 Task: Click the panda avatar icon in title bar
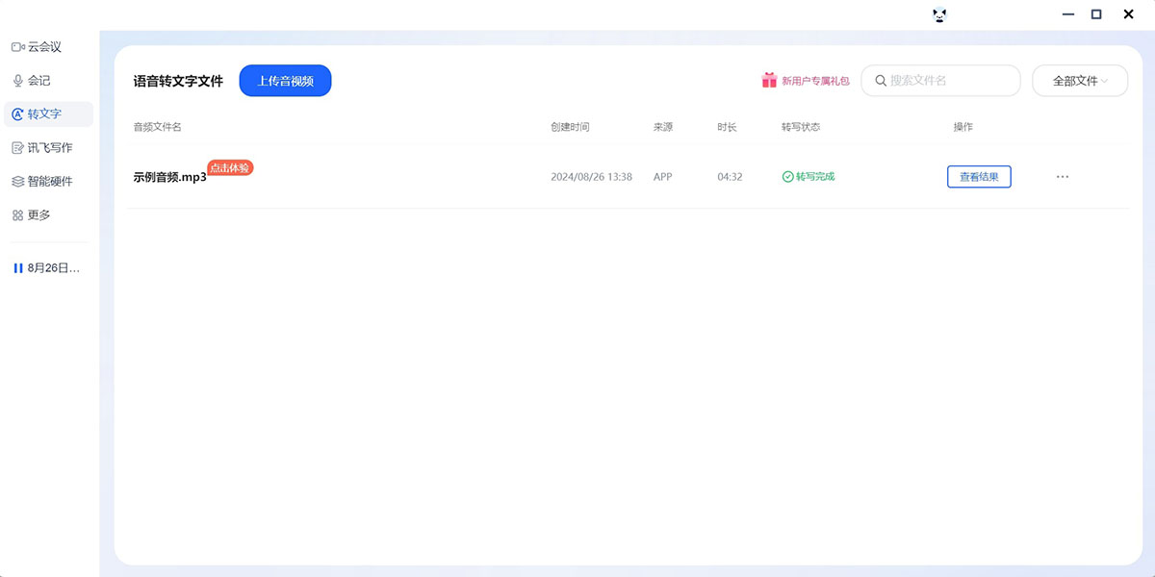939,14
